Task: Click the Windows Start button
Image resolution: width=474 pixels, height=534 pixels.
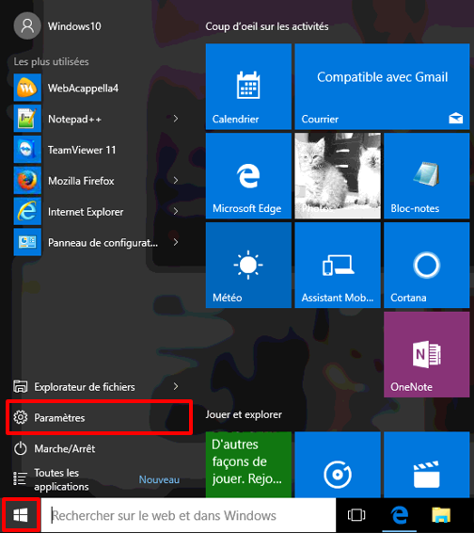Action: pyautogui.click(x=21, y=515)
